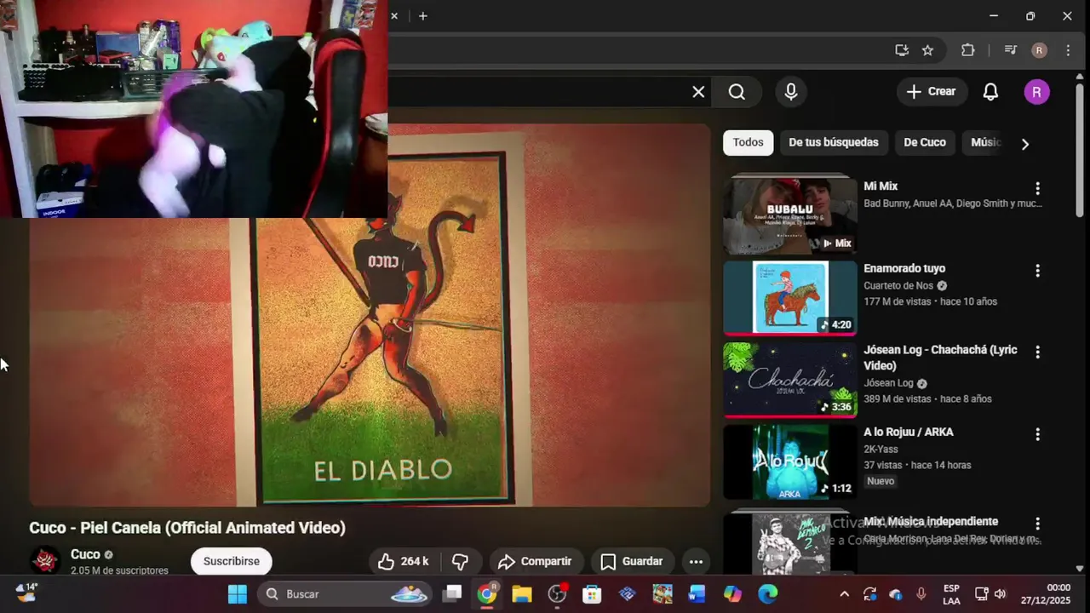Open the taskbar microphone tray icon
This screenshot has height=613, width=1090.
click(x=921, y=594)
